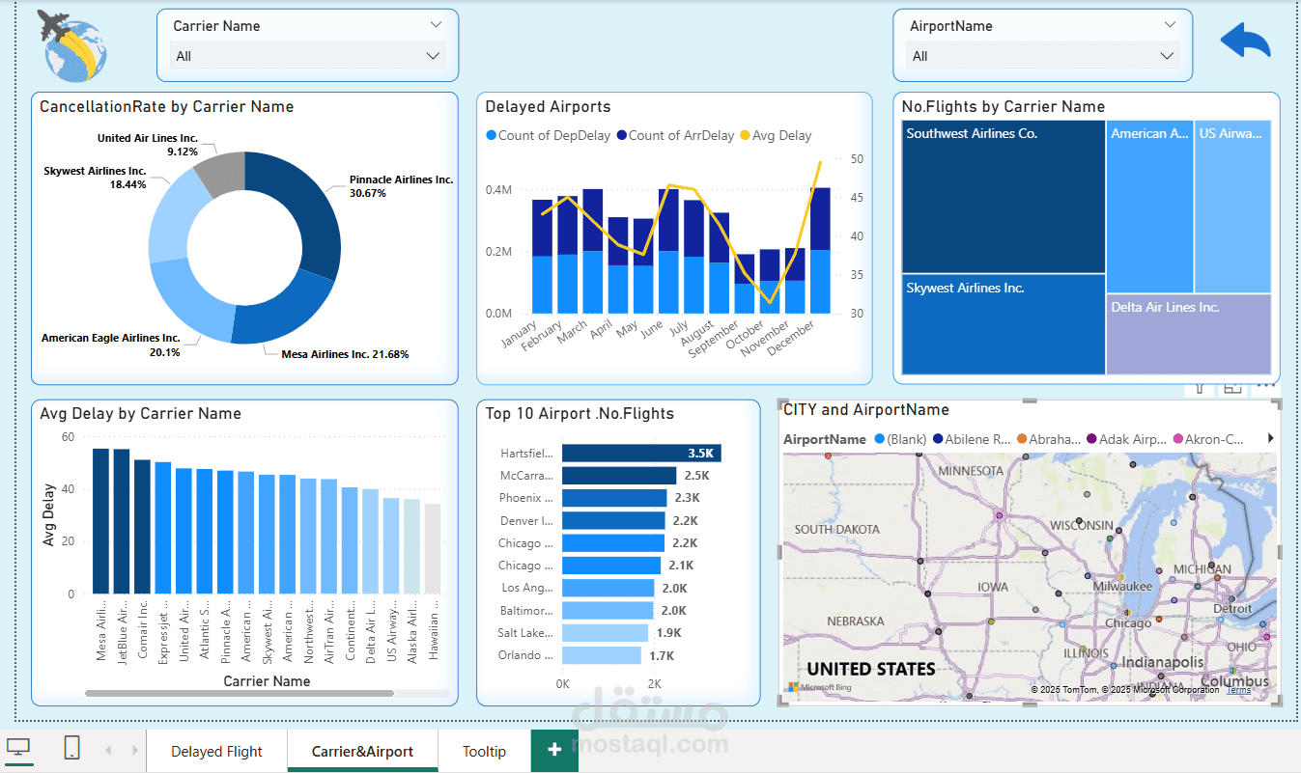This screenshot has width=1301, height=773.
Task: Click the December bar in Delayed Airports
Action: [x=820, y=250]
